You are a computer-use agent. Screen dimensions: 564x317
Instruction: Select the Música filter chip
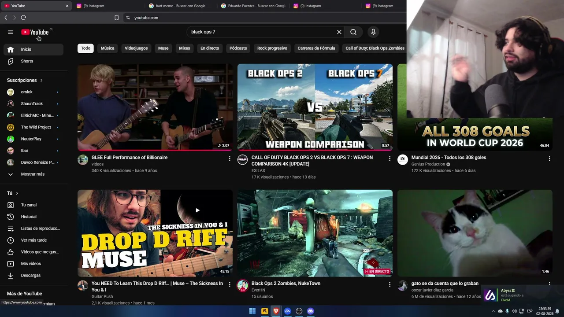(x=108, y=48)
